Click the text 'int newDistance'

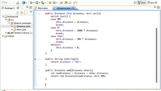(60, 73)
